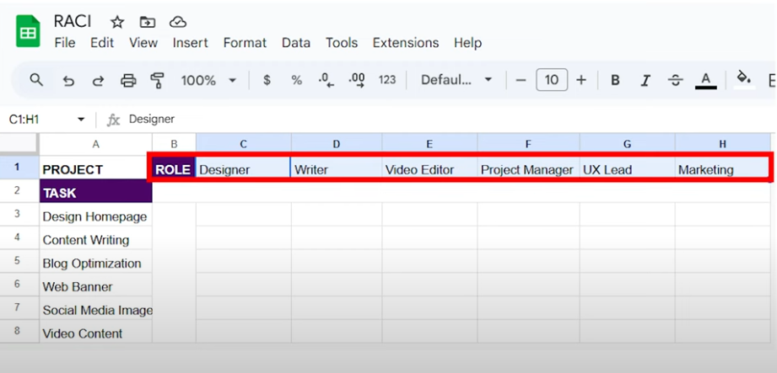Click the search magnifier icon in toolbar

(x=36, y=80)
